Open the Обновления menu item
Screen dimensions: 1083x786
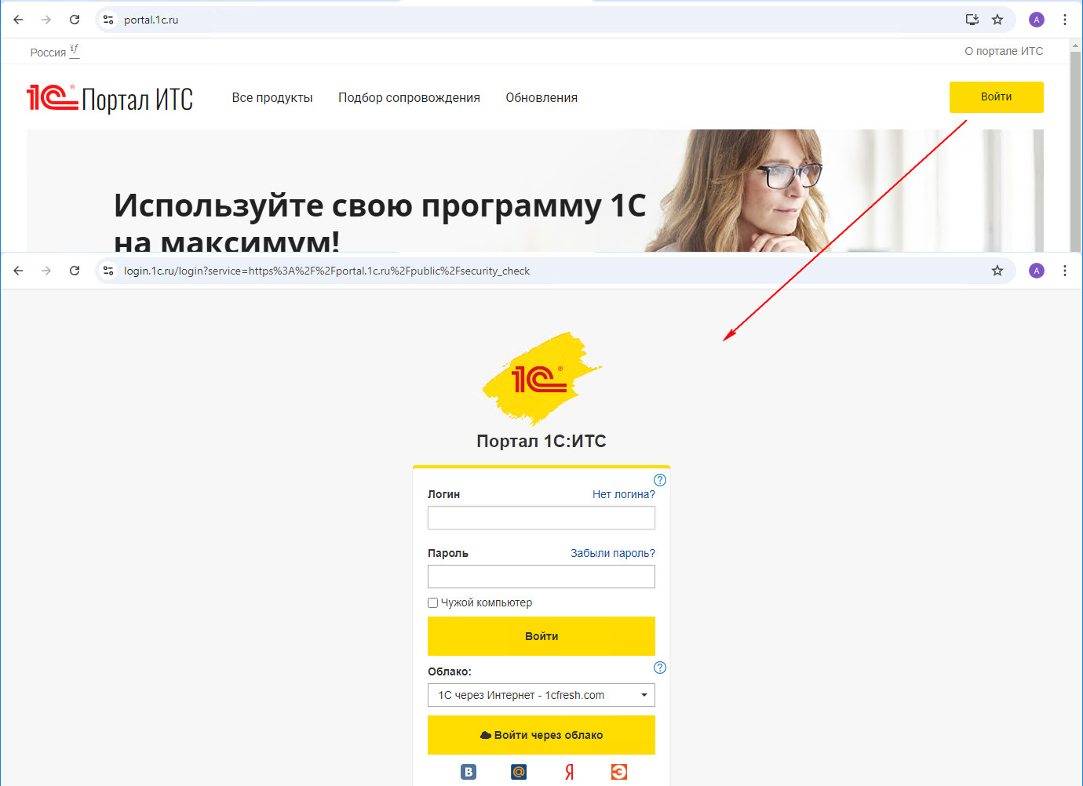[x=541, y=98]
